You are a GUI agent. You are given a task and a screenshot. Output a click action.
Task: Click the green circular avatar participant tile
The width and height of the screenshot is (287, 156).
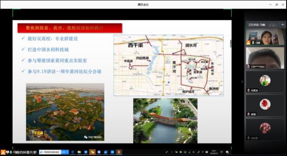(265, 82)
